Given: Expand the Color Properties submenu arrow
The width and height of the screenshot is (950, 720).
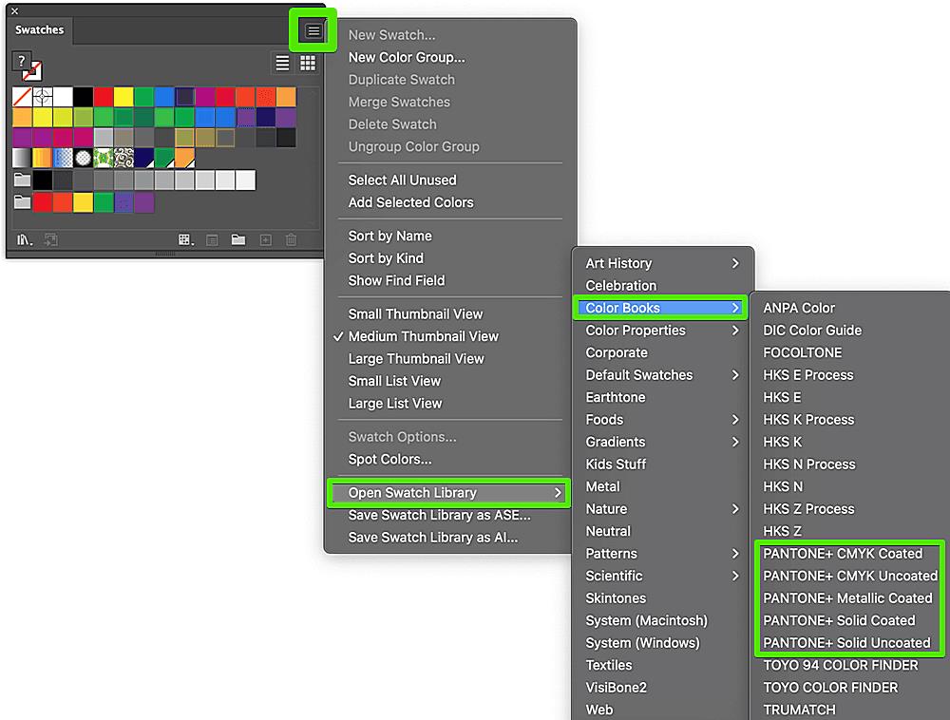Looking at the screenshot, I should tap(735, 330).
